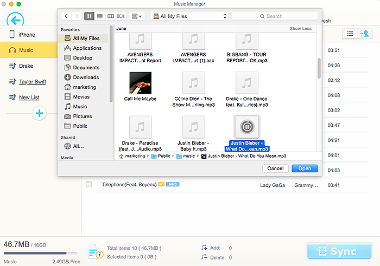Click Lady GaGa artist cell
Image resolution: width=380 pixels, height=266 pixels.
coord(273,185)
